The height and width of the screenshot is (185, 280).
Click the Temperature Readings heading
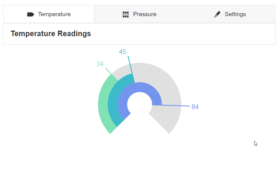click(x=51, y=34)
